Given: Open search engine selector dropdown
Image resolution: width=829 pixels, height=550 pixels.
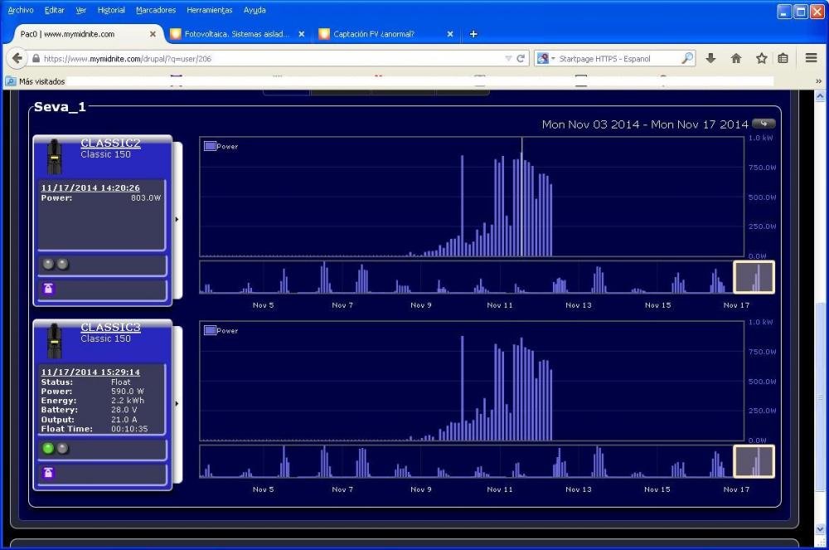Looking at the screenshot, I should pyautogui.click(x=546, y=58).
